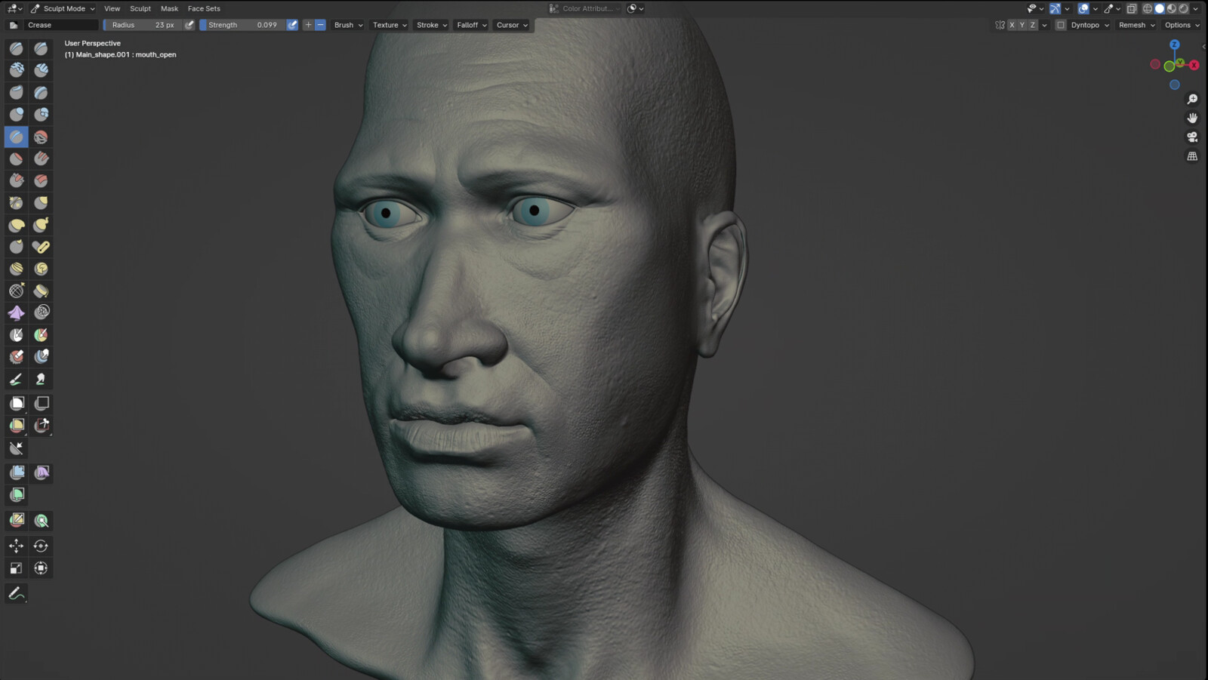Select the Clay brush
Image resolution: width=1208 pixels, height=680 pixels.
point(17,70)
